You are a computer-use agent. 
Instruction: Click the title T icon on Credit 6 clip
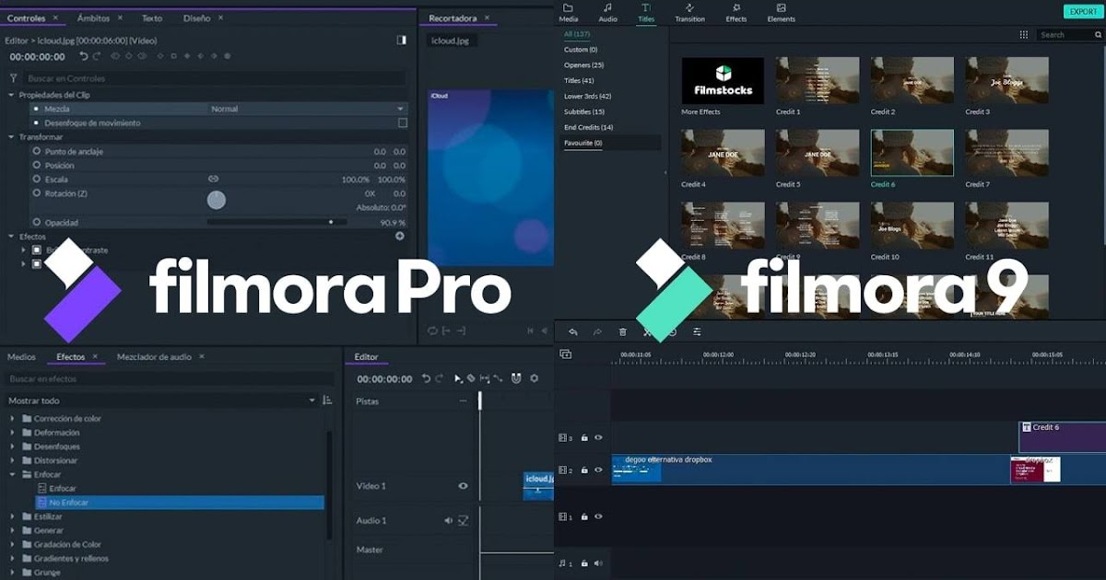coord(1027,428)
